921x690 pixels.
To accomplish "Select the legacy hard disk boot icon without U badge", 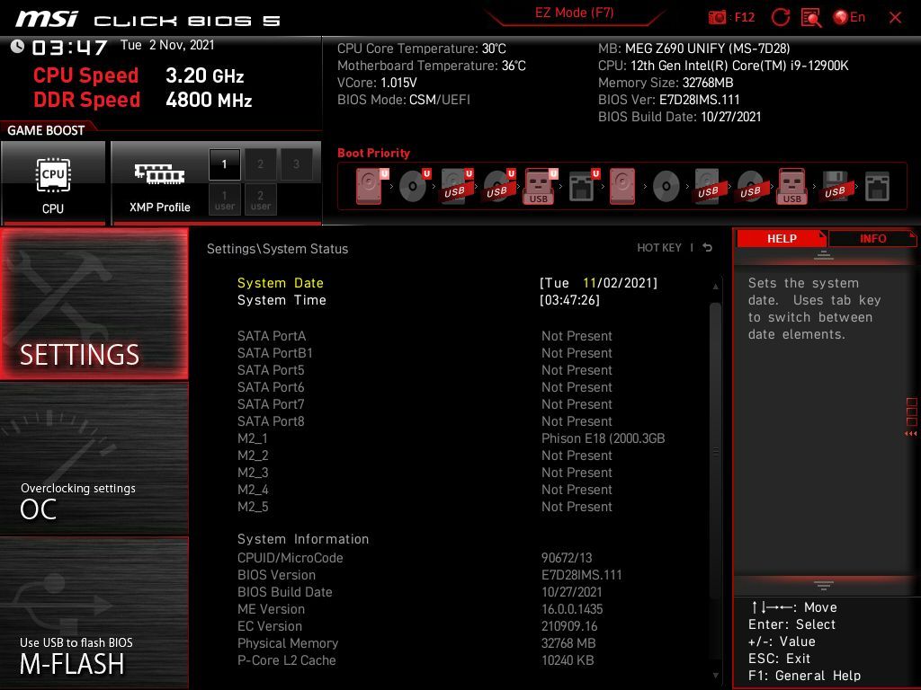I will pyautogui.click(x=622, y=186).
